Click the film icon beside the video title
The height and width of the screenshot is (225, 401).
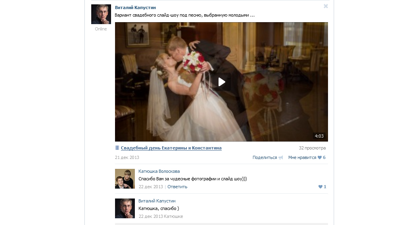[x=117, y=148]
